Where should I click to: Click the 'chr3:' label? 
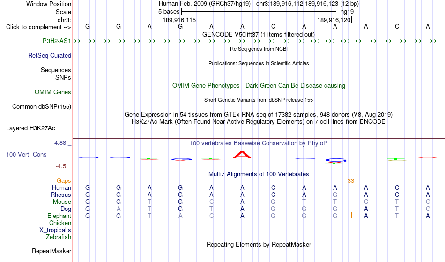click(x=64, y=20)
